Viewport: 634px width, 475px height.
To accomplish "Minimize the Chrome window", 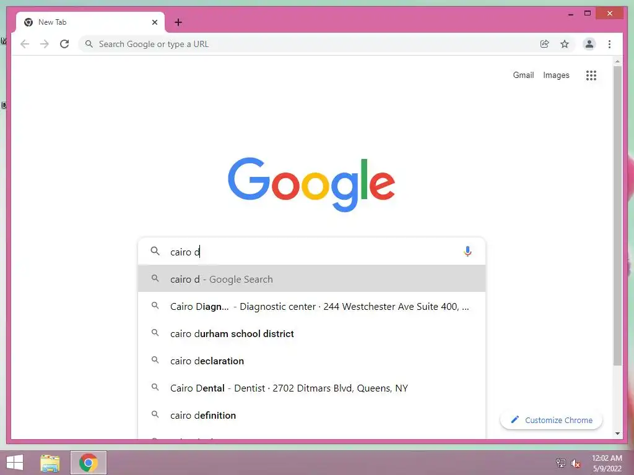I will pyautogui.click(x=570, y=14).
